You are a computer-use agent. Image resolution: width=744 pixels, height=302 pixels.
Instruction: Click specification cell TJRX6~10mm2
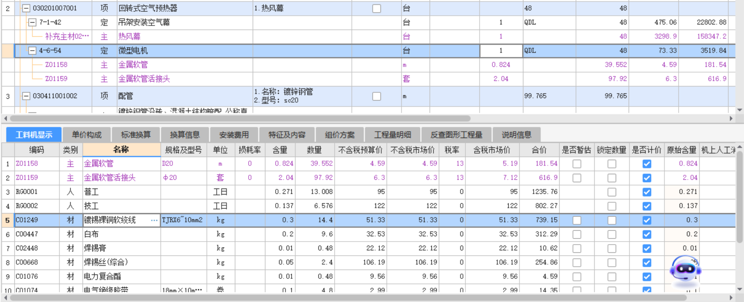183,220
